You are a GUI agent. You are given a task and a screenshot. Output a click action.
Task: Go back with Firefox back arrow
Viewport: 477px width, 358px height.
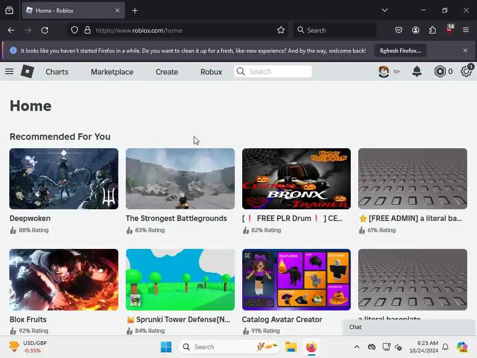tap(11, 30)
